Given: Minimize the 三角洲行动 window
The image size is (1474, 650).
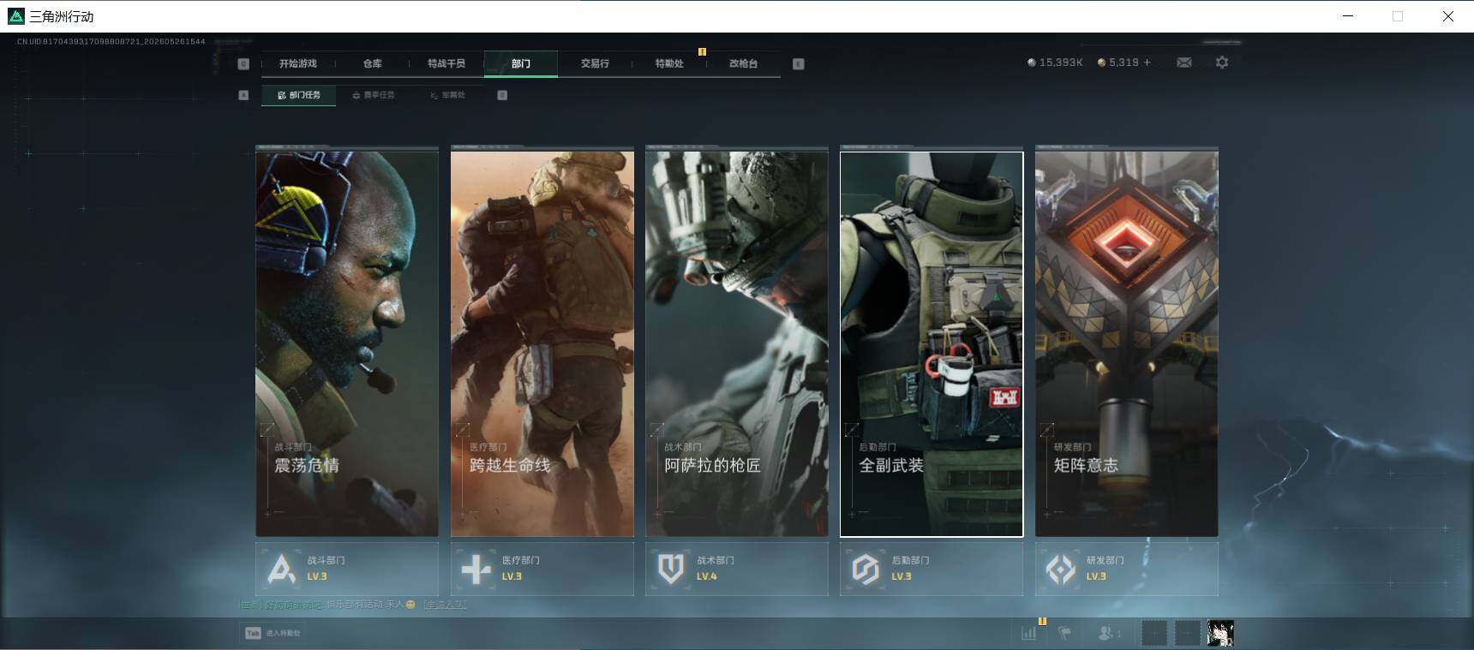Looking at the screenshot, I should click(1348, 16).
